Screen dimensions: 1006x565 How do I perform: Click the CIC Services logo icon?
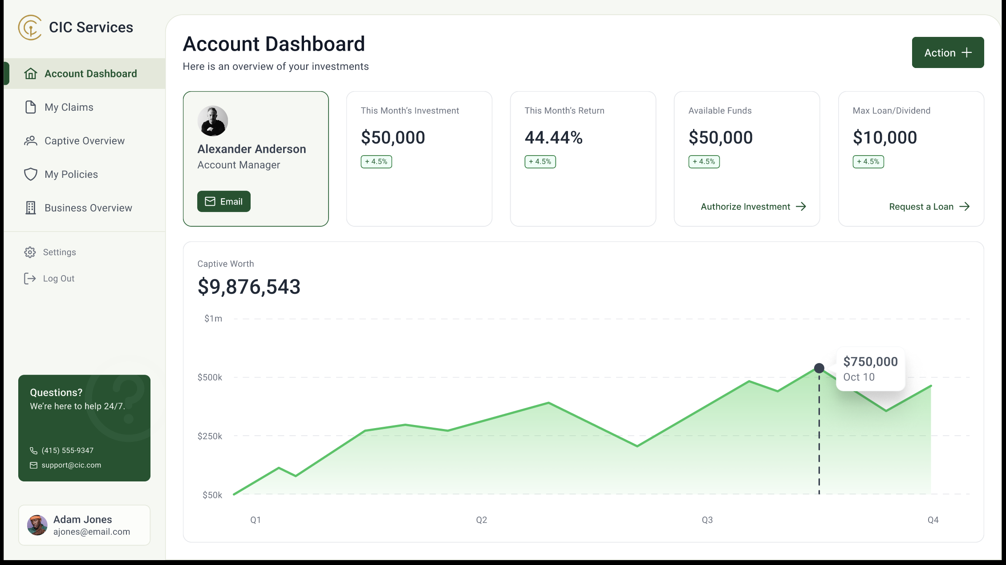click(x=30, y=28)
